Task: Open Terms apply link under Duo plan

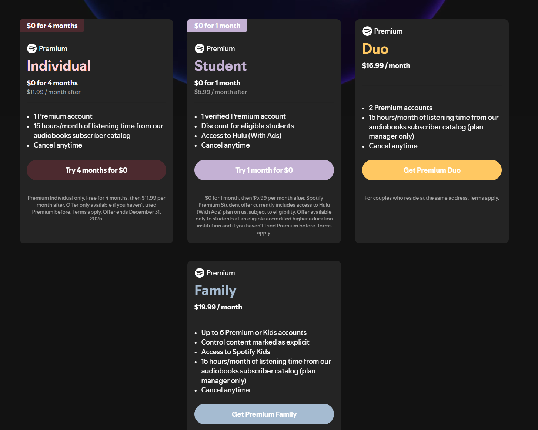Action: 484,198
